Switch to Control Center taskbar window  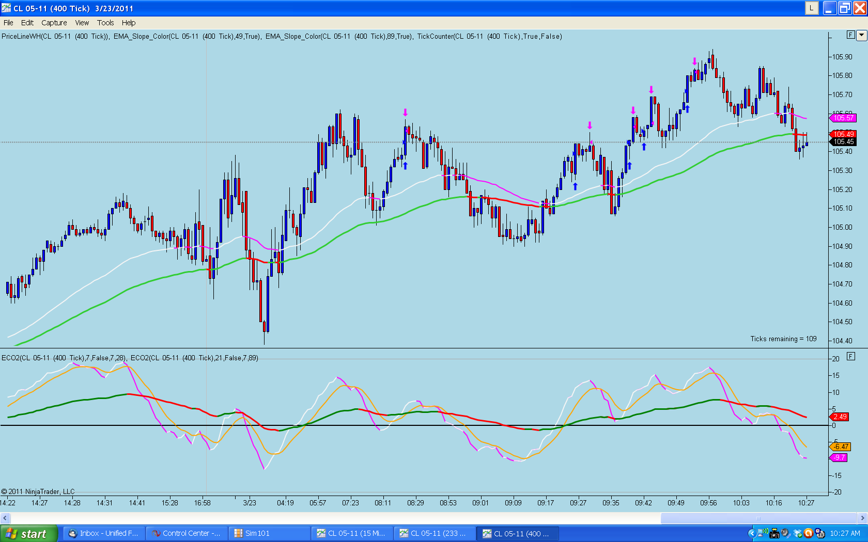click(187, 533)
